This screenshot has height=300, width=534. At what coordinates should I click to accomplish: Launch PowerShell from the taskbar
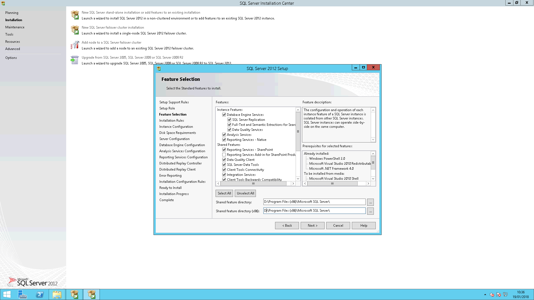pyautogui.click(x=40, y=294)
